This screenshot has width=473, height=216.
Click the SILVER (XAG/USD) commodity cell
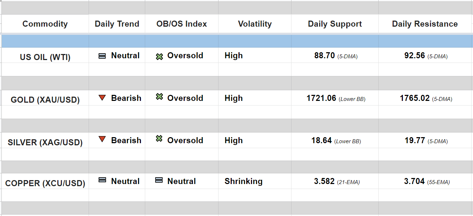(45, 142)
